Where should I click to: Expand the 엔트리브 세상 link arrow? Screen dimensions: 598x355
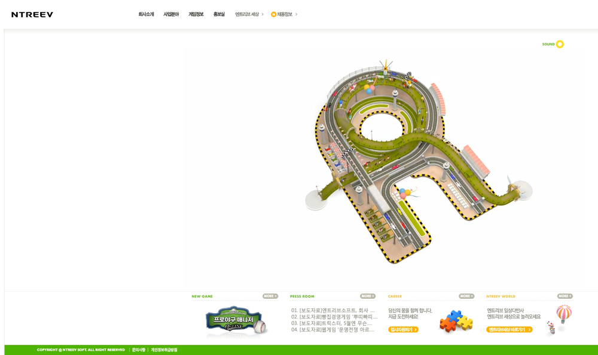click(x=262, y=14)
